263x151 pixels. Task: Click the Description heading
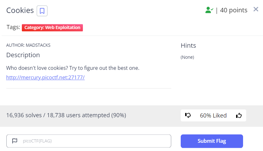click(23, 55)
